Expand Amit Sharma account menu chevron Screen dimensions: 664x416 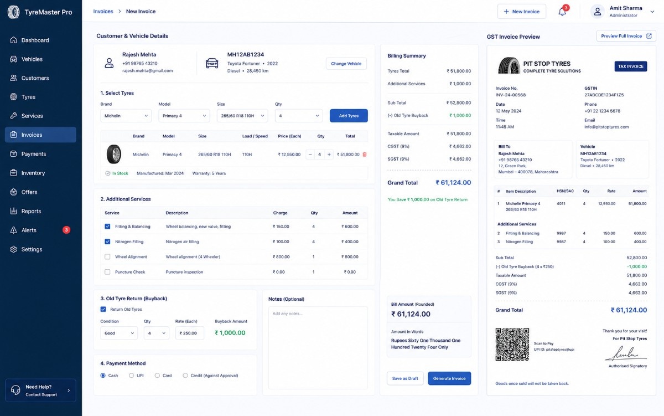pyautogui.click(x=652, y=12)
